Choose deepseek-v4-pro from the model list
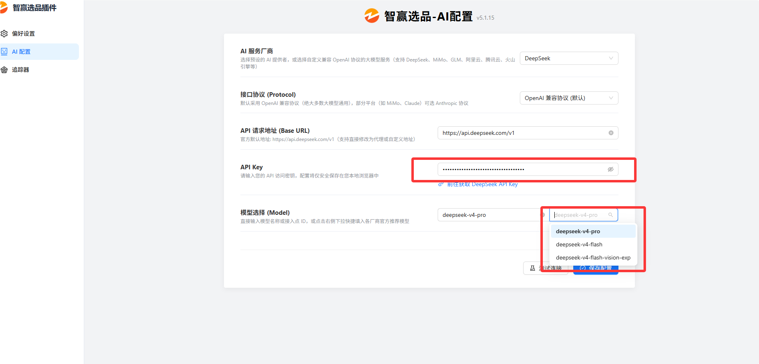The image size is (759, 364). click(x=593, y=231)
